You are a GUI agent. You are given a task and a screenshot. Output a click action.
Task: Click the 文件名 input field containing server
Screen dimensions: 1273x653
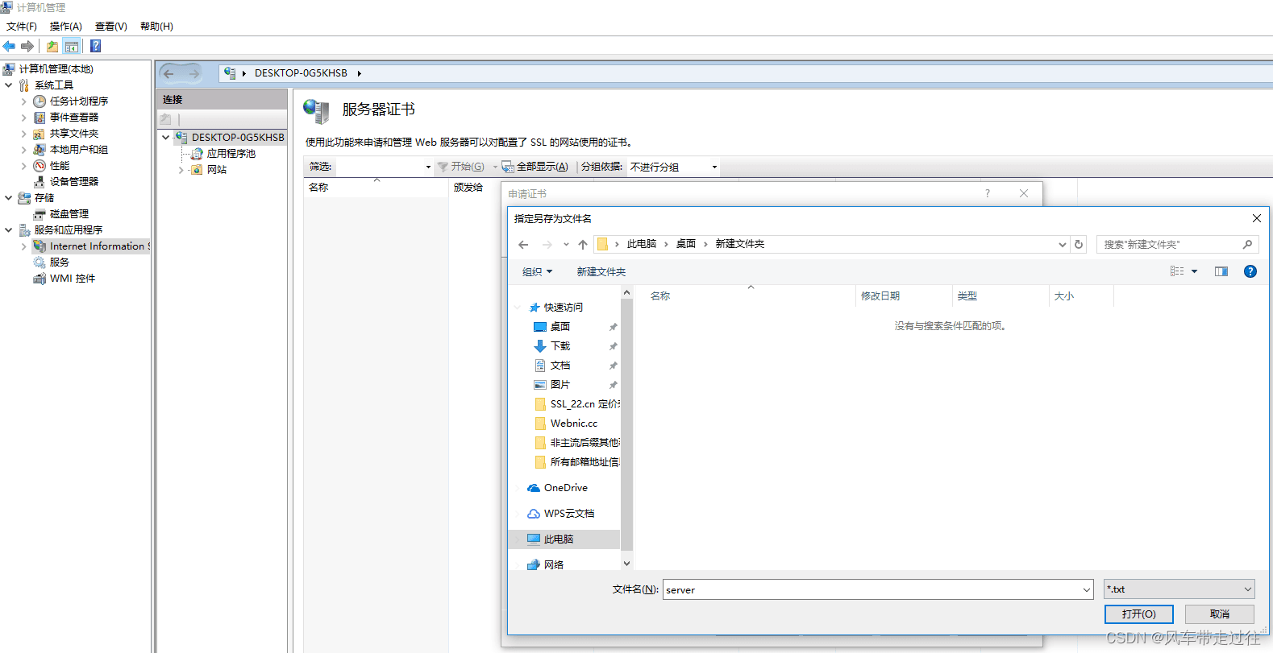(x=878, y=589)
